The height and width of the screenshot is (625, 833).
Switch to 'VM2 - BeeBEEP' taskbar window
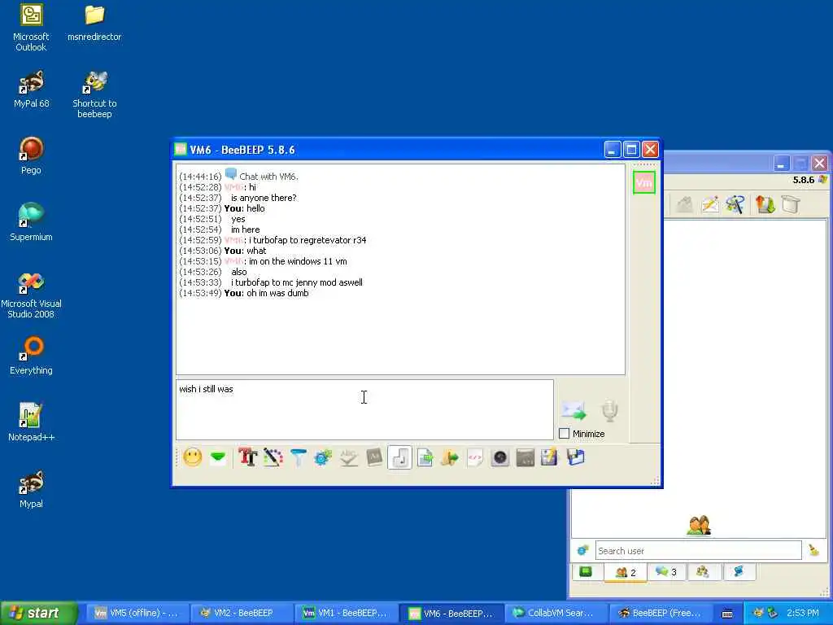[240, 613]
